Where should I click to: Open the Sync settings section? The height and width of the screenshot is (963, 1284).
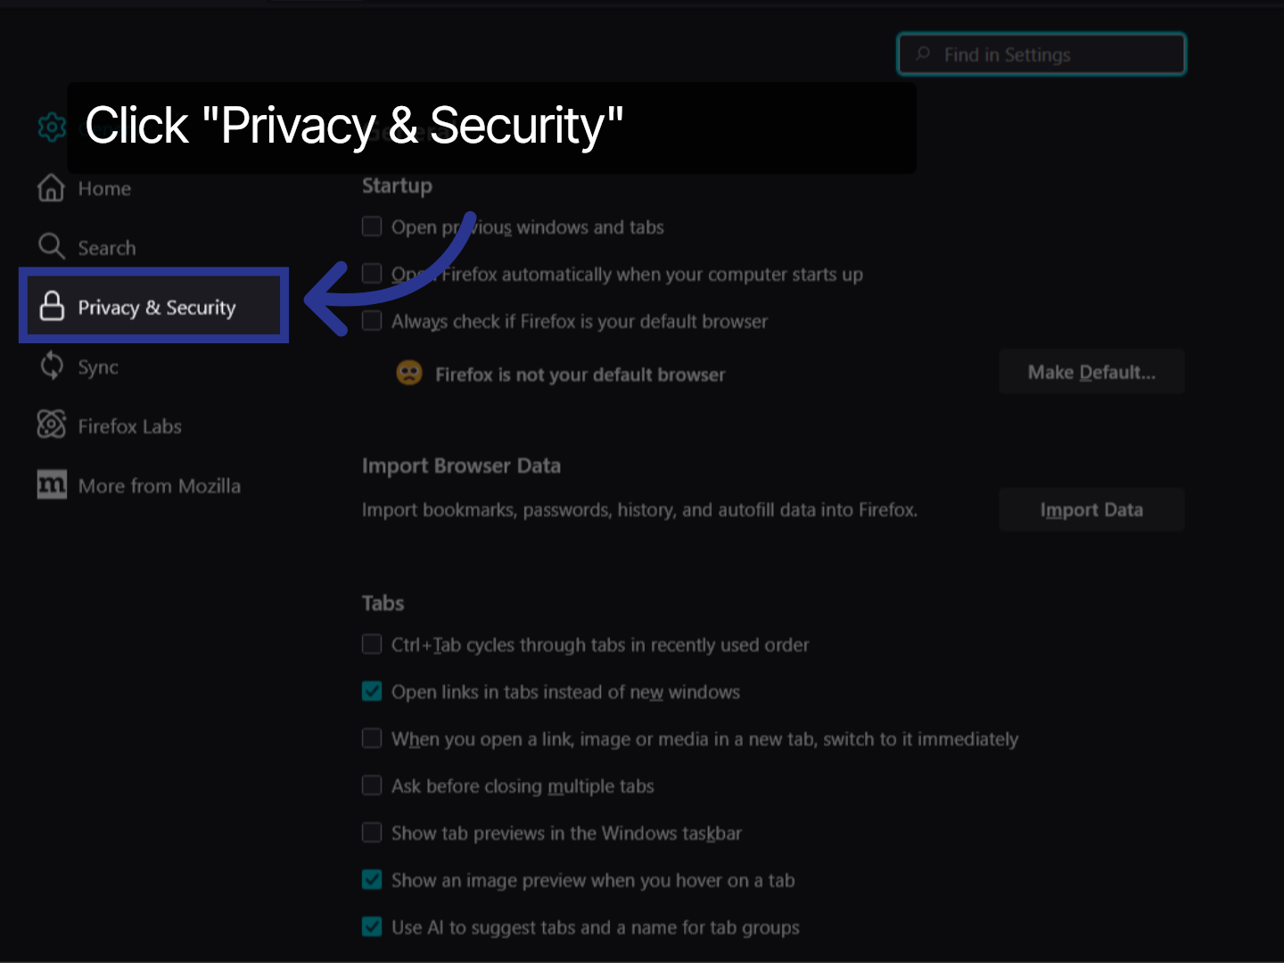click(x=98, y=366)
